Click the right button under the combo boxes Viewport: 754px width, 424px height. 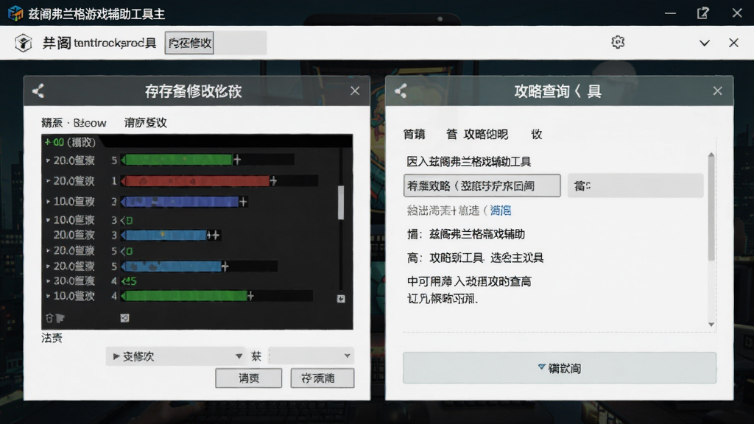[323, 378]
